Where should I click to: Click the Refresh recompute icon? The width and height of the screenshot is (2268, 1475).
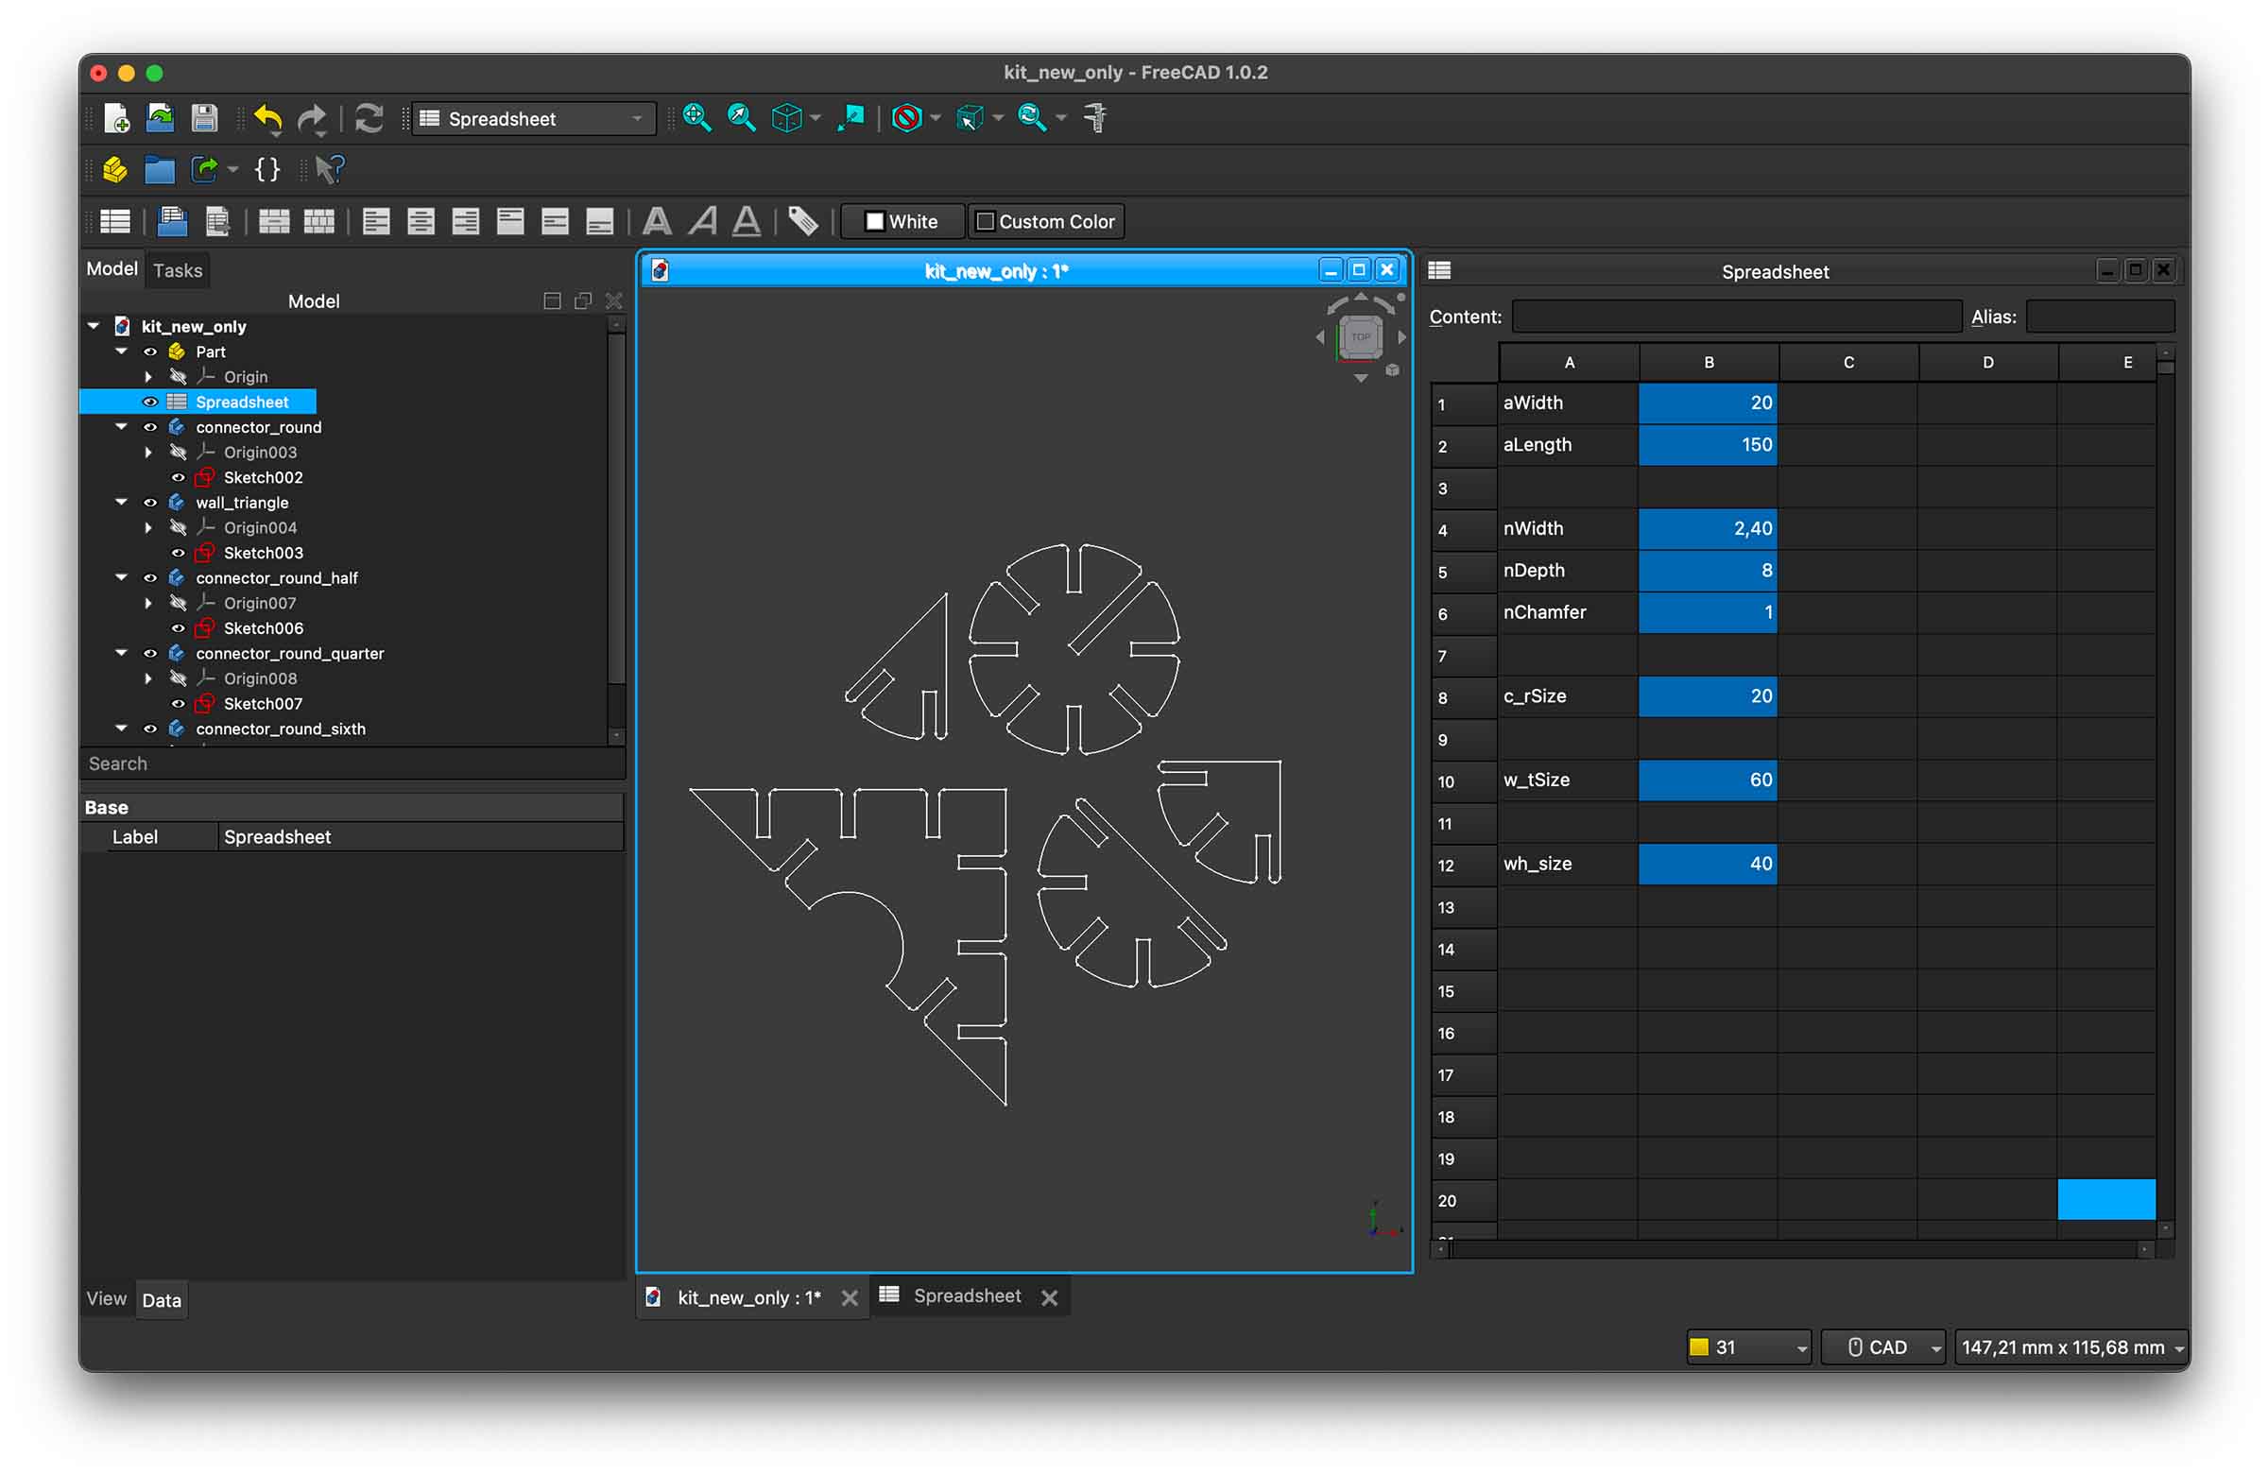(369, 118)
